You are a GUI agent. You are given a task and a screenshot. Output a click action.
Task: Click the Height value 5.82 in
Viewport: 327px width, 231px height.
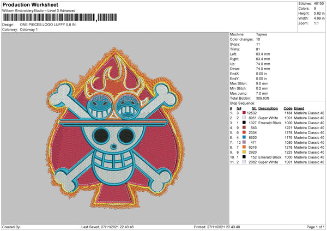319,13
